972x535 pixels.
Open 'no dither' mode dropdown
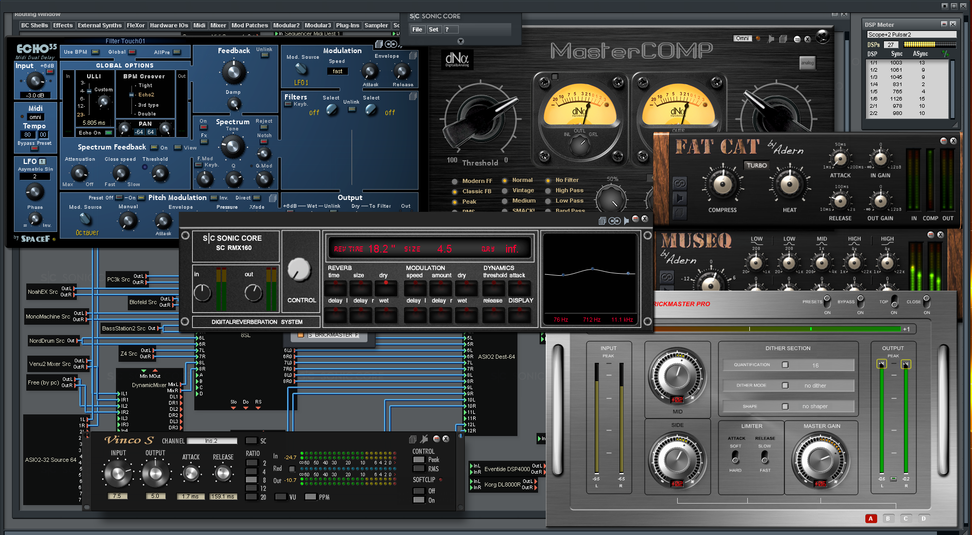[x=815, y=386]
